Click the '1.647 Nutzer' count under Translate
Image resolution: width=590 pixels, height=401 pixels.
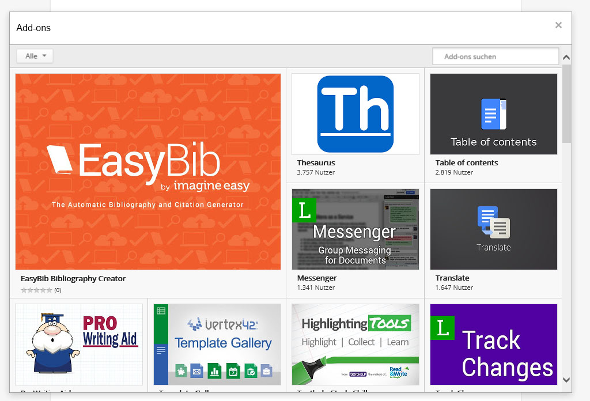(x=454, y=287)
